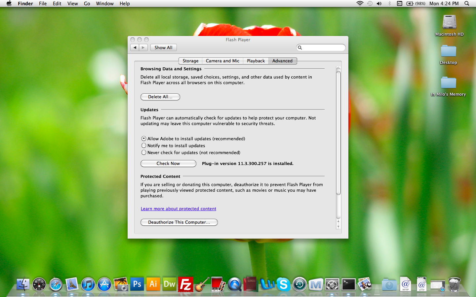Image resolution: width=476 pixels, height=297 pixels.
Task: Open the Desktop folder icon
Action: pos(448,55)
